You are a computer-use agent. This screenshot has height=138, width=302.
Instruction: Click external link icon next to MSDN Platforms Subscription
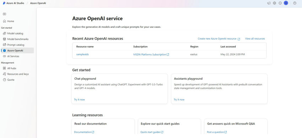[x=168, y=54]
